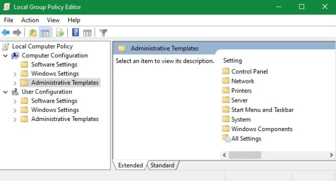Select the System entry text

(241, 119)
